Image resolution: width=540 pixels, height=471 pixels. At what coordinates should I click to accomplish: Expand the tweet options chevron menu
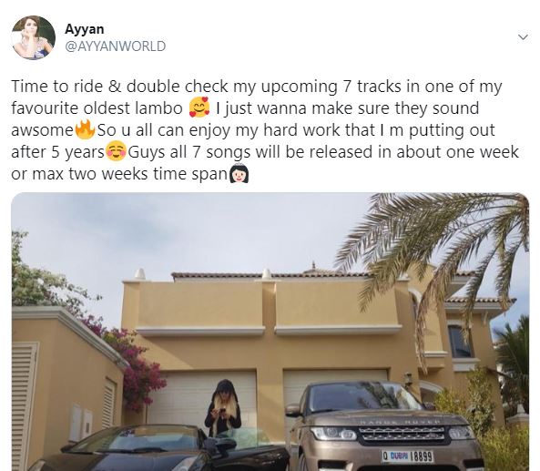click(x=523, y=36)
